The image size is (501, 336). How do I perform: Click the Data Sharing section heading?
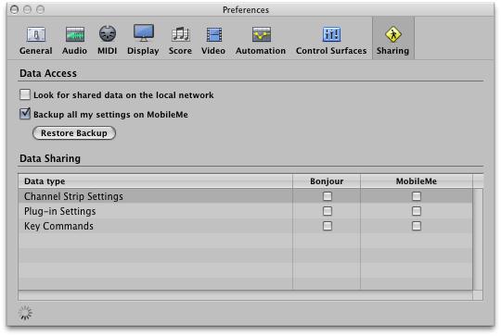pyautogui.click(x=50, y=158)
